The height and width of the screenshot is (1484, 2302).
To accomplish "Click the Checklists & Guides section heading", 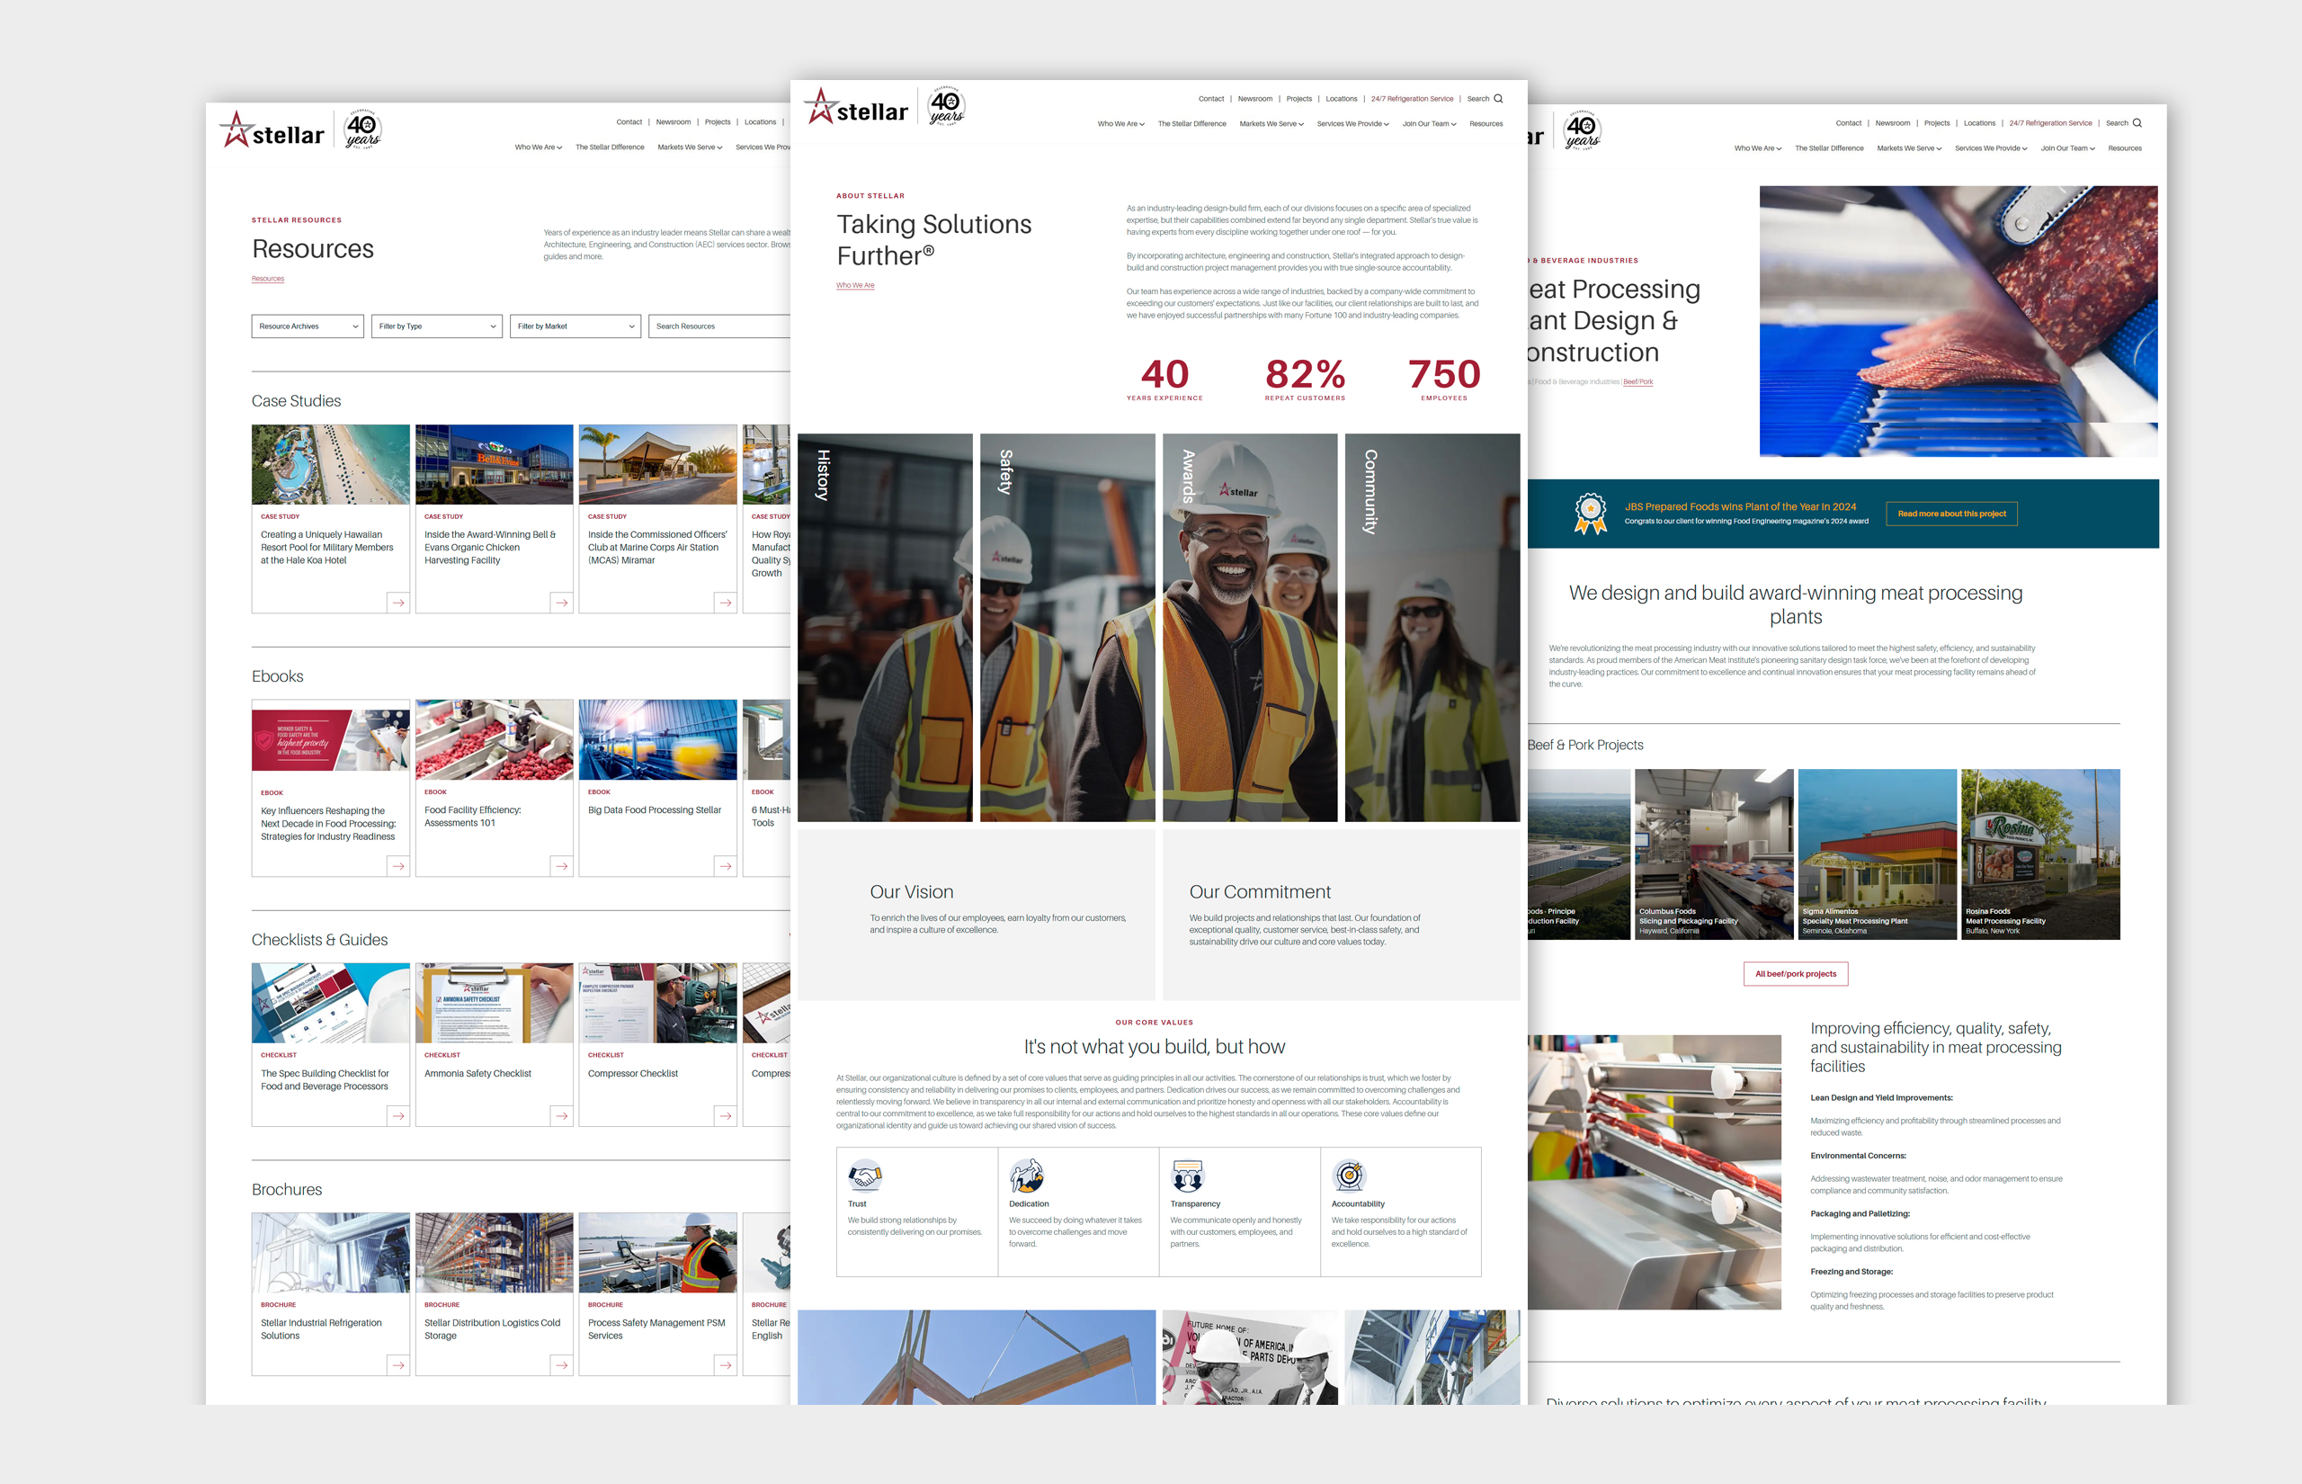I will [320, 940].
